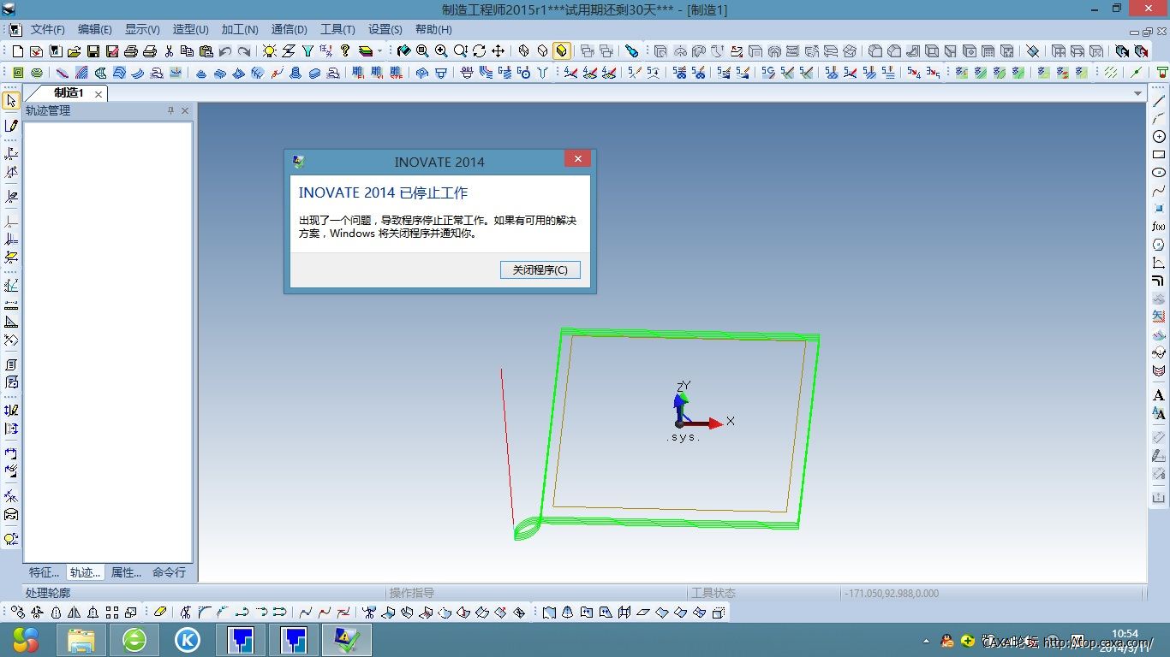
Task: Click the eraser icon in bottom toolbar
Action: click(159, 613)
